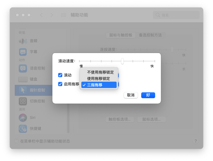
Task: Click the 辅助功能 window title
Action: click(79, 15)
